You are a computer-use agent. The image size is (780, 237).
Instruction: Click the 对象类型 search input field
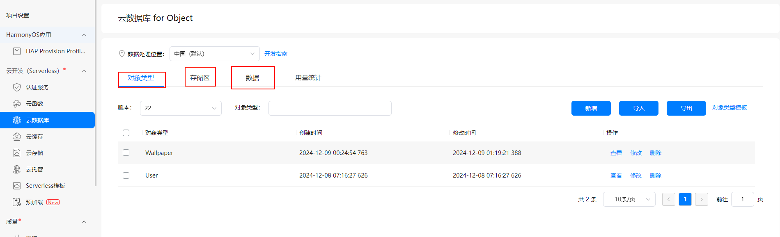pyautogui.click(x=330, y=108)
